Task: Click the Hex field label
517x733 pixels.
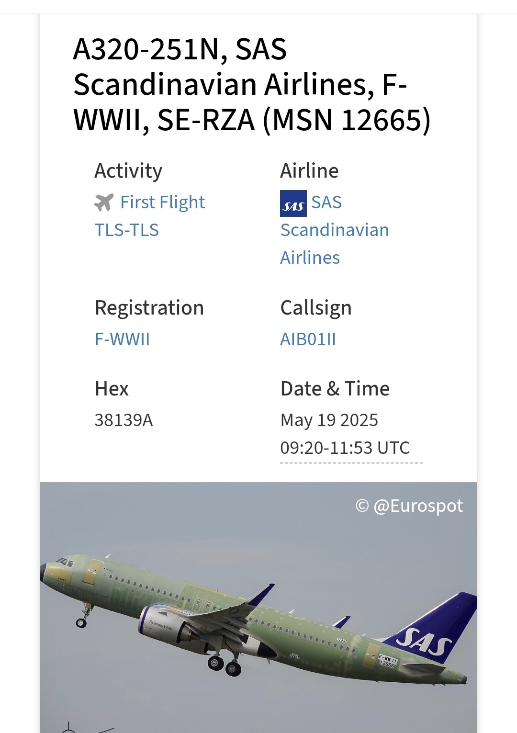Action: [112, 389]
